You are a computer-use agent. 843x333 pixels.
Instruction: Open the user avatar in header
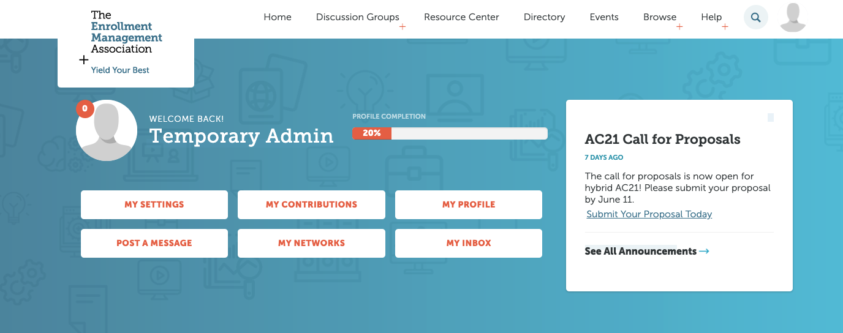pos(793,18)
